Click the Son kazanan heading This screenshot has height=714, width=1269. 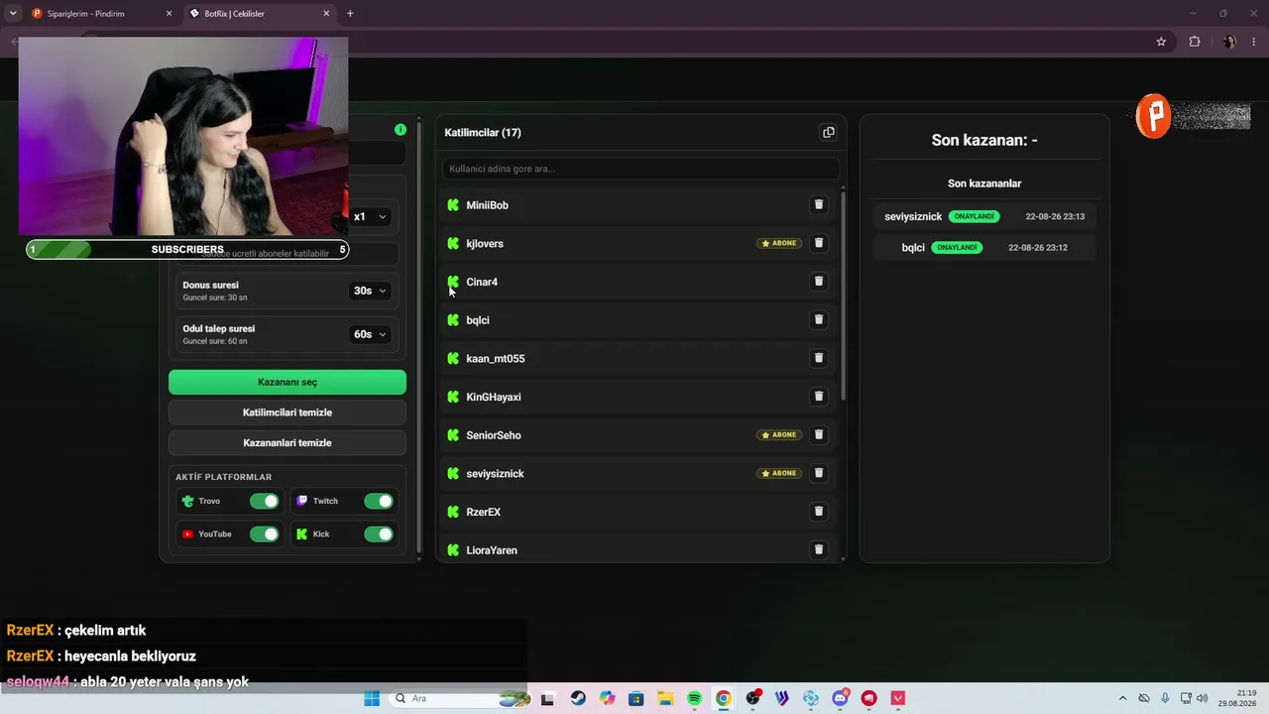click(x=984, y=140)
